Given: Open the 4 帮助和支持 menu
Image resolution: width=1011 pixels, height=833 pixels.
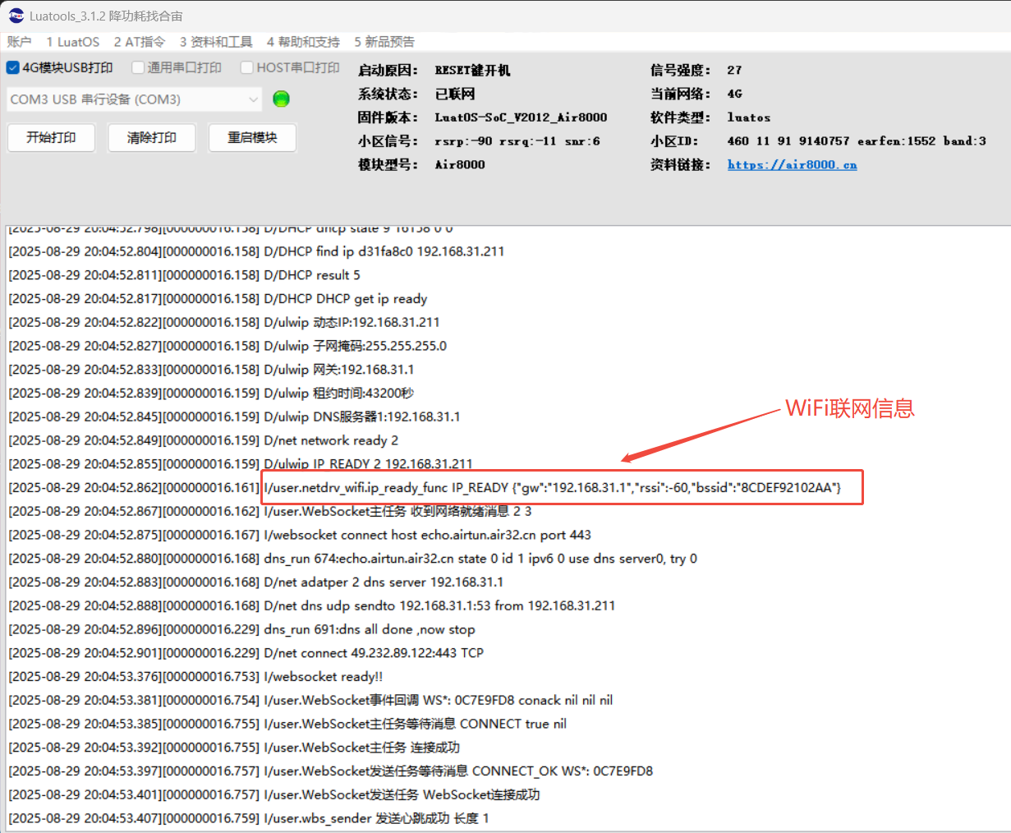Looking at the screenshot, I should [303, 42].
